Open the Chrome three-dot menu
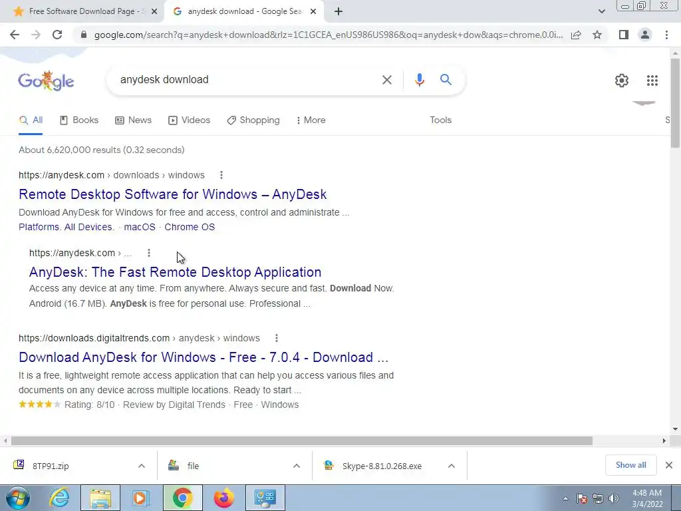This screenshot has width=681, height=511. coord(666,35)
